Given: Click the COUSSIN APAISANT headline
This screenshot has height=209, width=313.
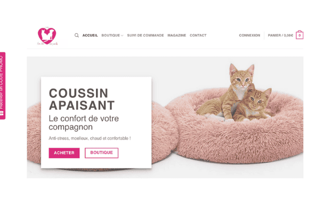Looking at the screenshot, I should [x=82, y=99].
